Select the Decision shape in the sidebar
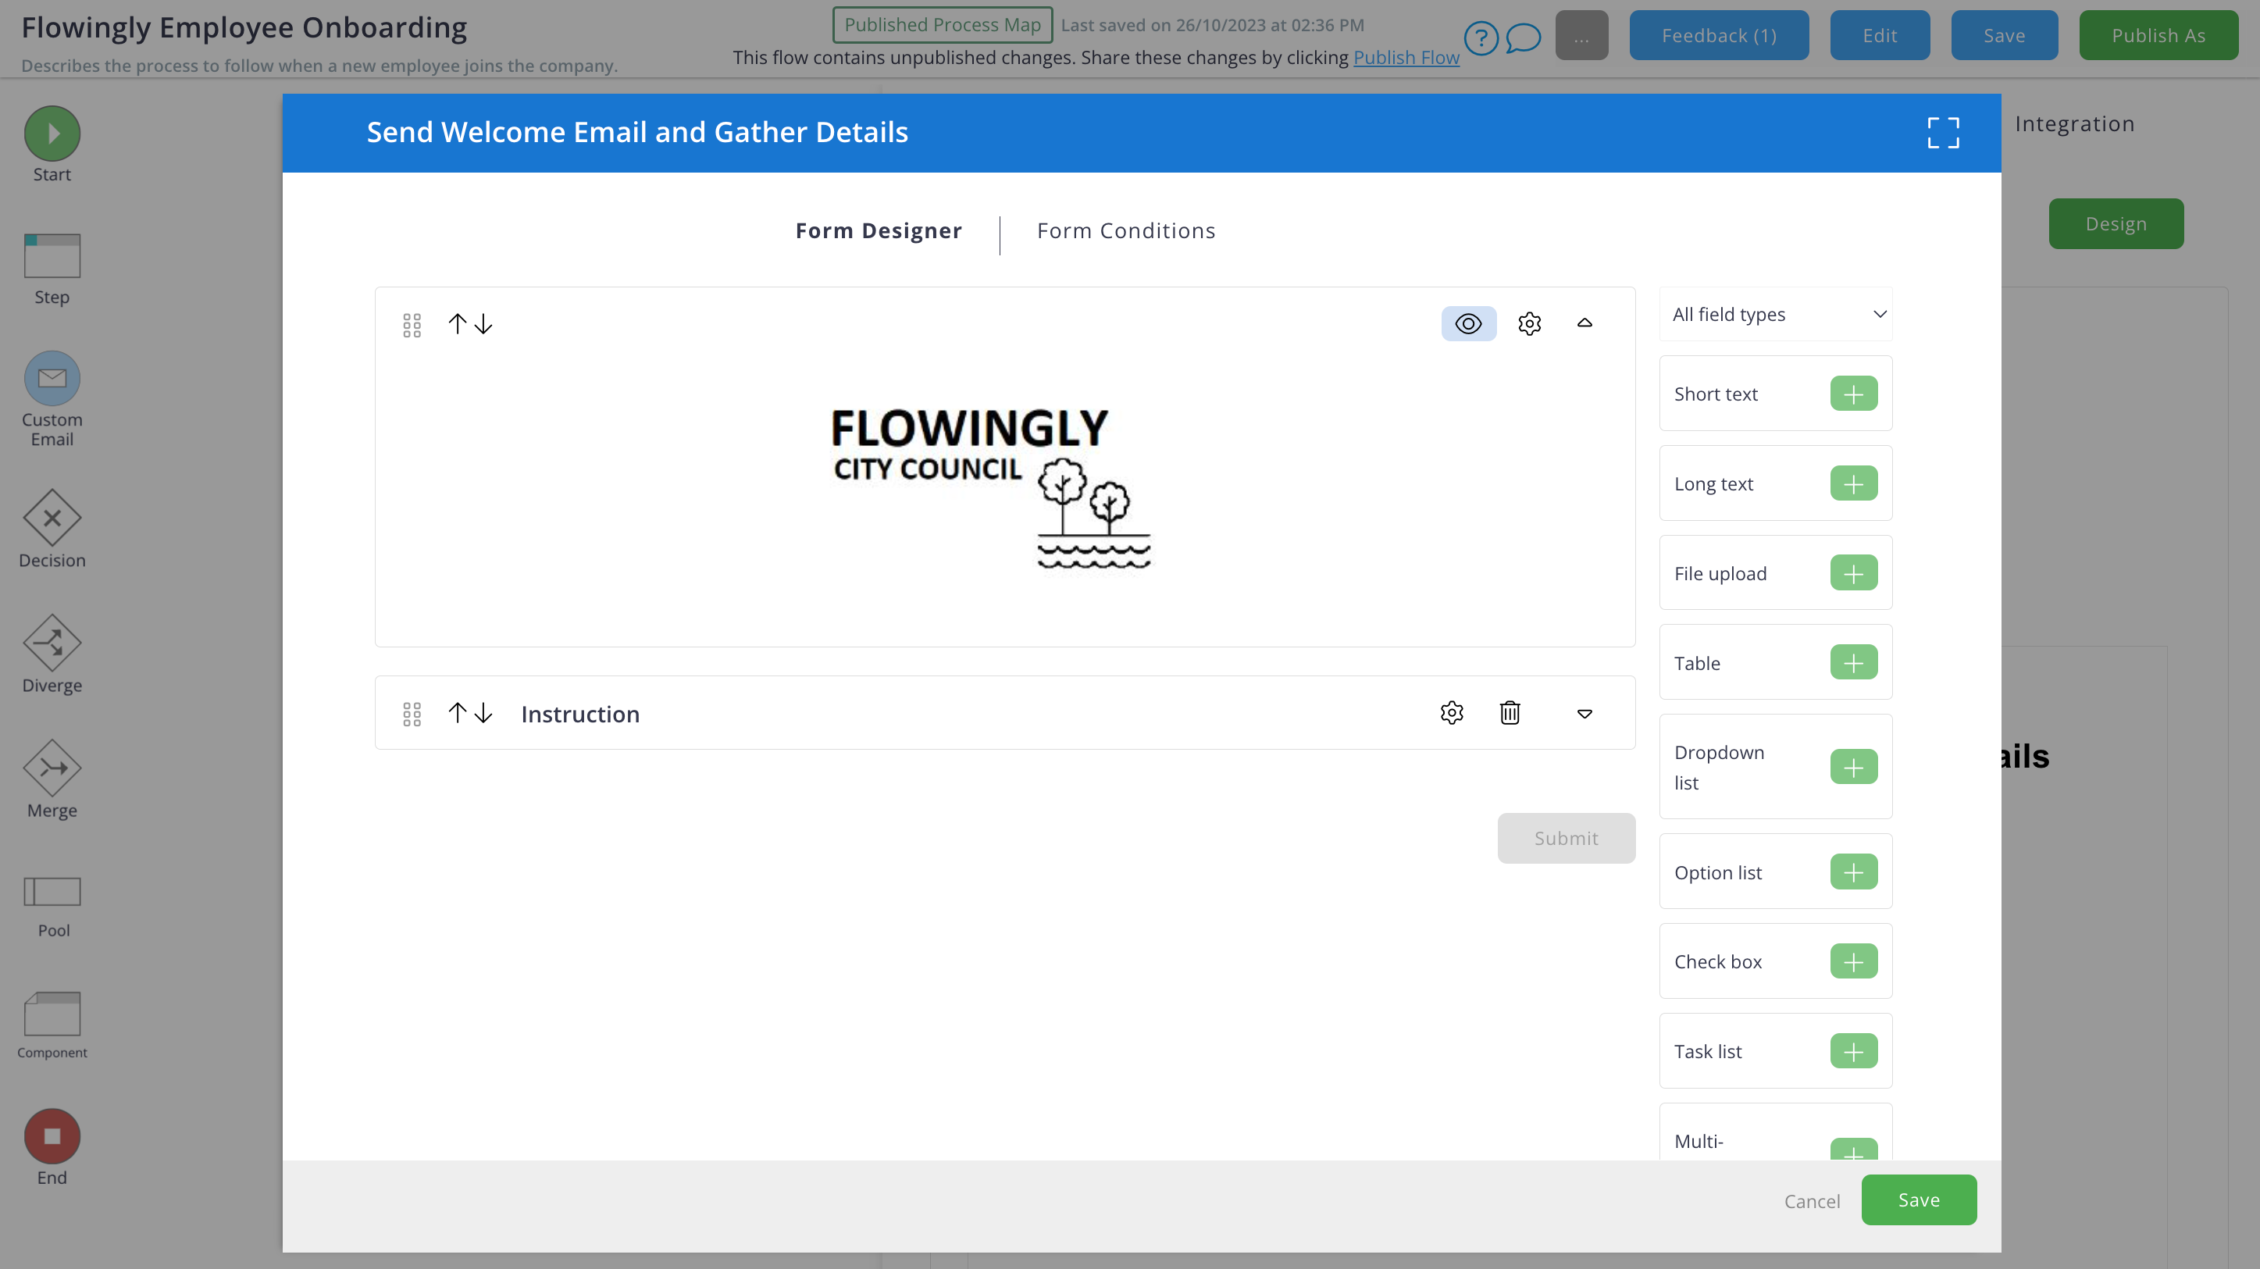 (51, 526)
